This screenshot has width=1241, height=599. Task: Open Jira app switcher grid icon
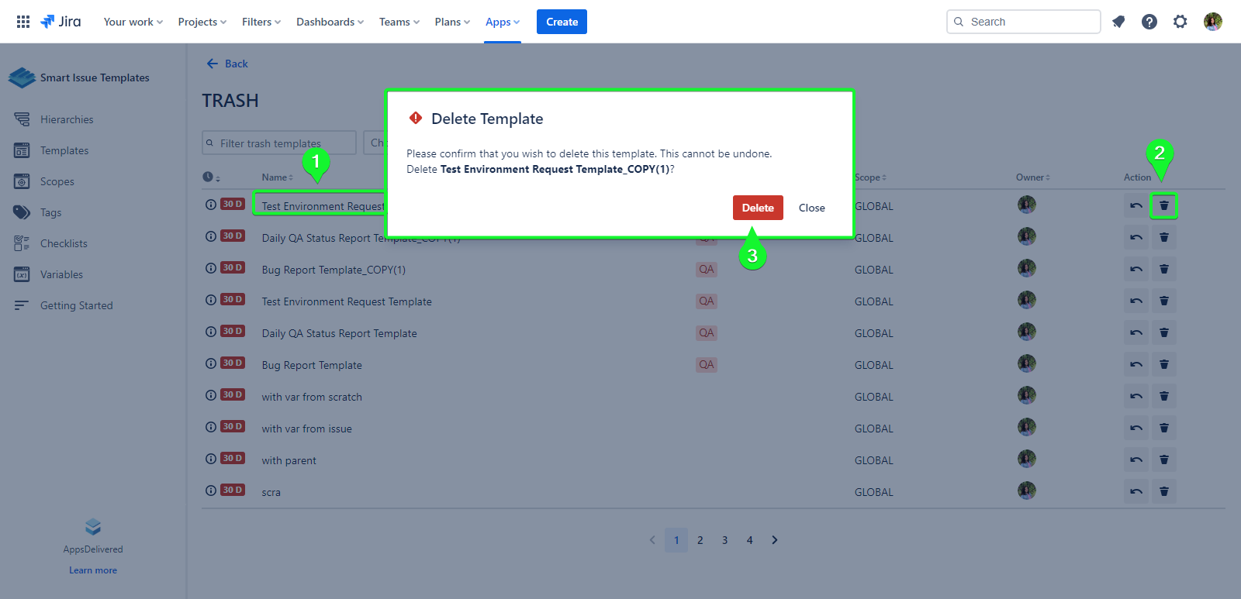[23, 22]
